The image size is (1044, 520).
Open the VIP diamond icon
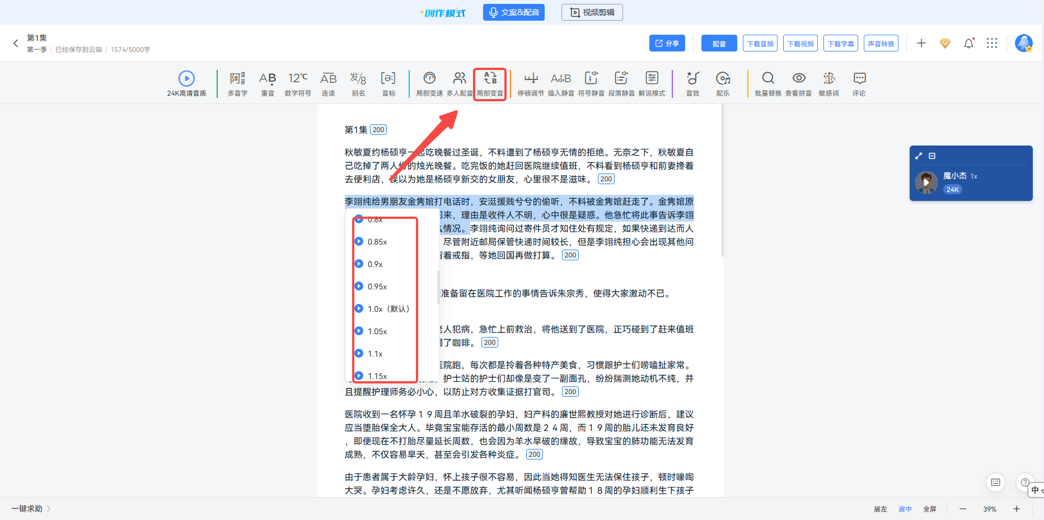945,43
